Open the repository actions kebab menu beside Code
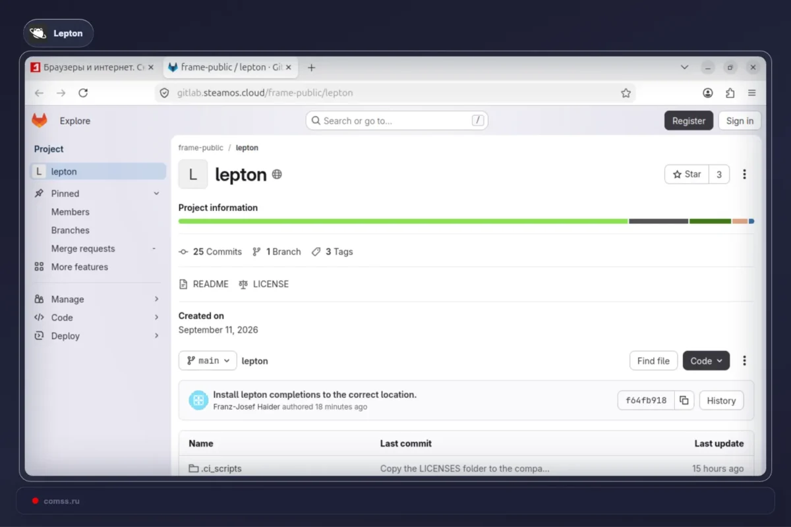Viewport: 791px width, 527px height. coord(744,360)
